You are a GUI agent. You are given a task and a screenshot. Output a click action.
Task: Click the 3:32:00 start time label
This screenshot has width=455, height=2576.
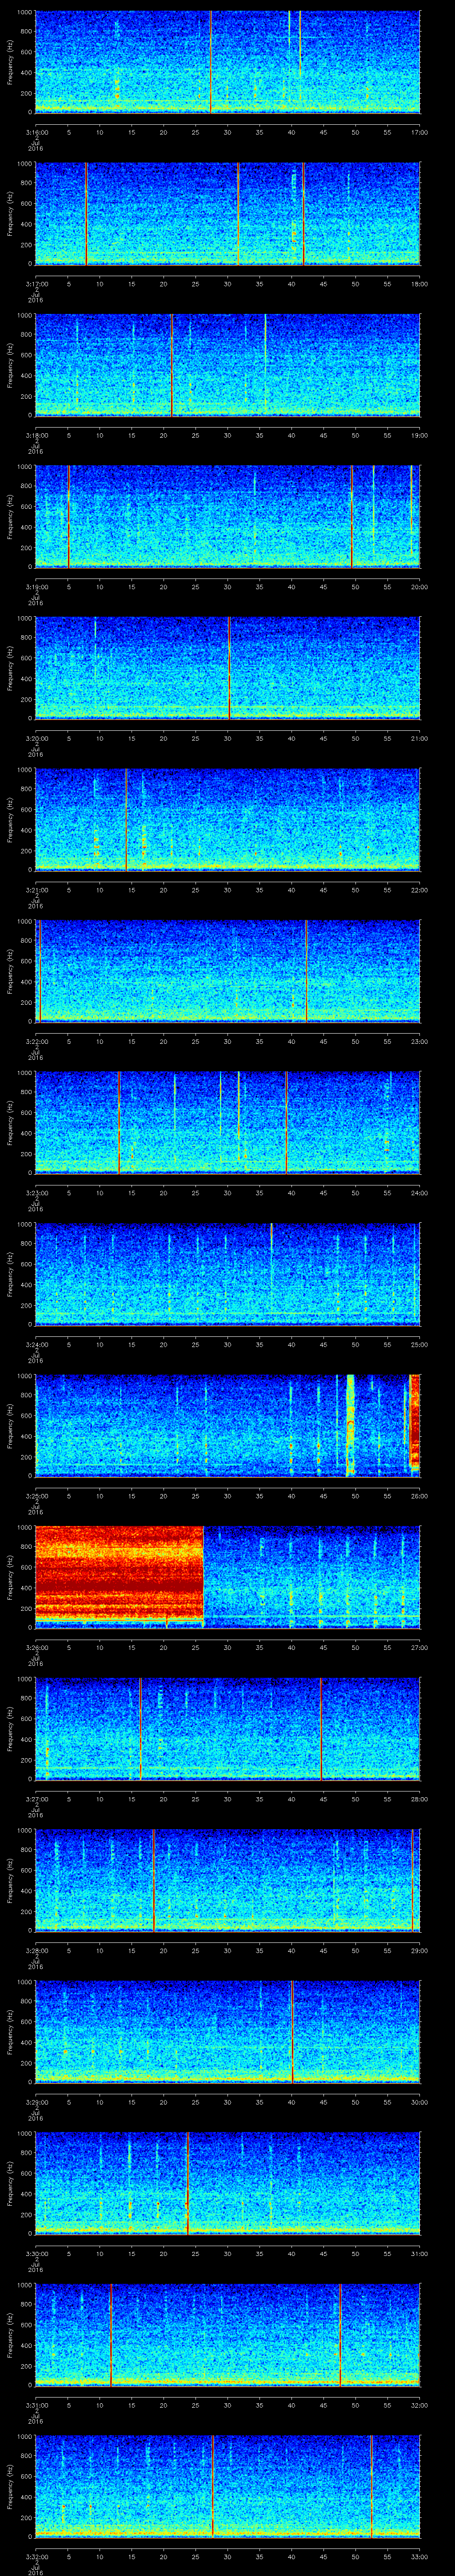[x=37, y=2556]
